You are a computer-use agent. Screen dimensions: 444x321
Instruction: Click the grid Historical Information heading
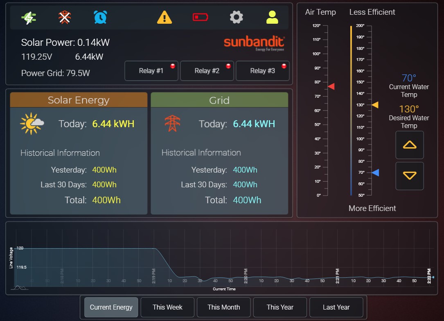[201, 153]
